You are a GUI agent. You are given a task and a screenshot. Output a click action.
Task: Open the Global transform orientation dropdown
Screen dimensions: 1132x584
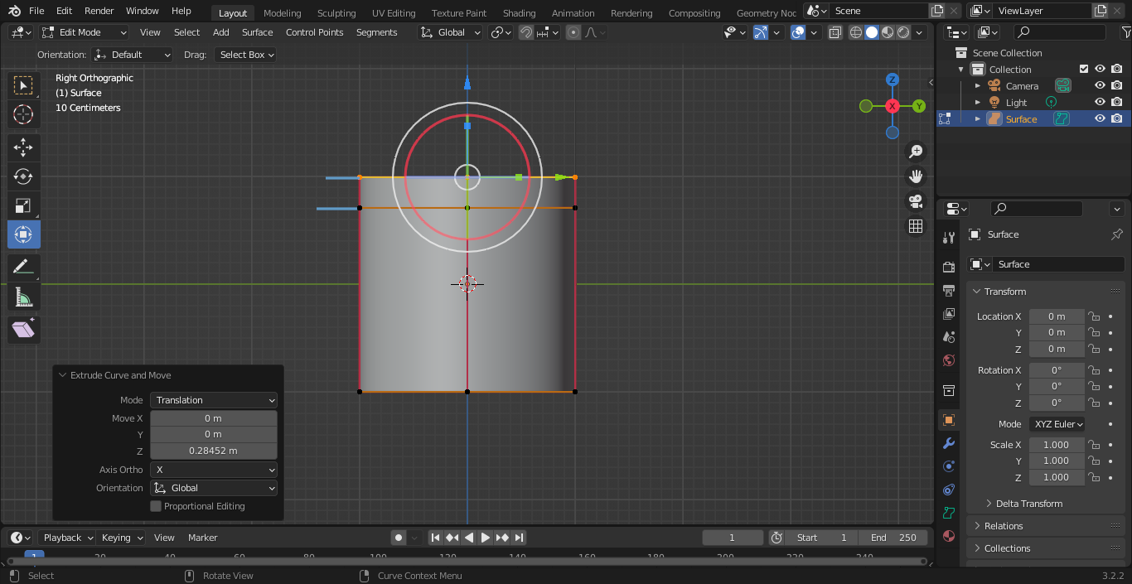[x=450, y=32]
